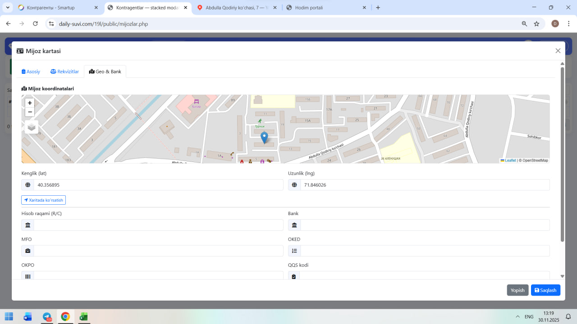The width and height of the screenshot is (577, 324).
Task: Open the map layers control
Action: tap(32, 127)
